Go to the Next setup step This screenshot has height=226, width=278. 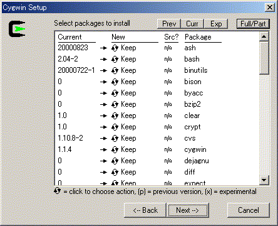[x=187, y=210]
